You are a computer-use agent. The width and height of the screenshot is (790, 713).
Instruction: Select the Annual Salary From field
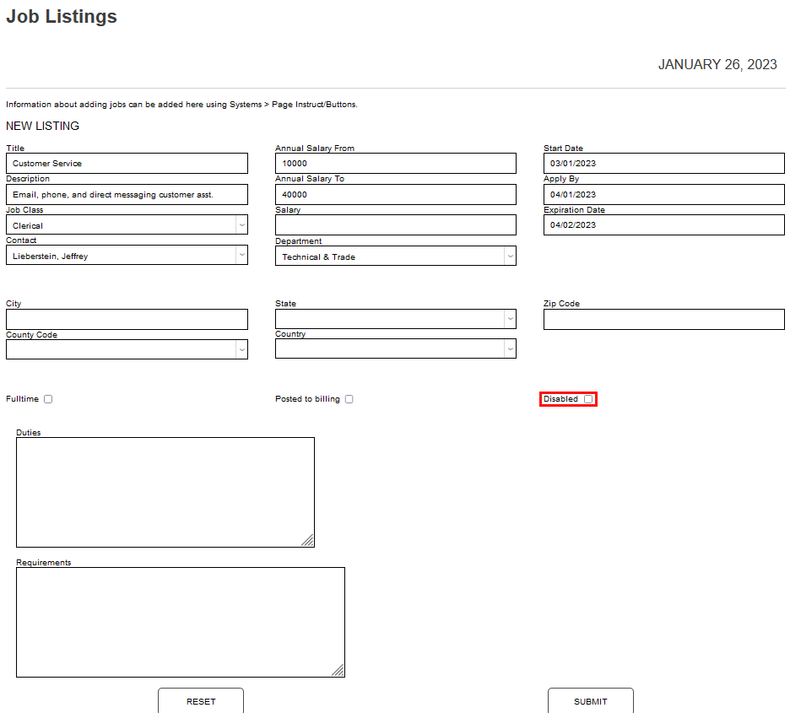(x=395, y=164)
